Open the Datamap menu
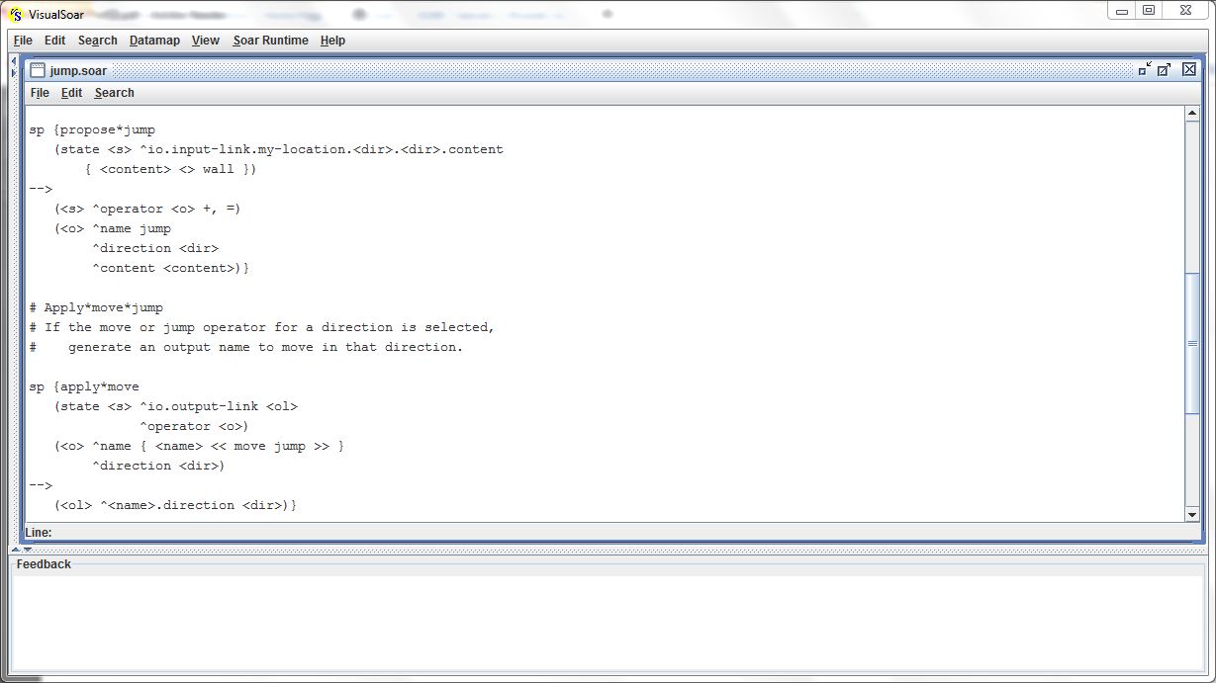Viewport: 1216px width, 683px height. click(x=154, y=41)
